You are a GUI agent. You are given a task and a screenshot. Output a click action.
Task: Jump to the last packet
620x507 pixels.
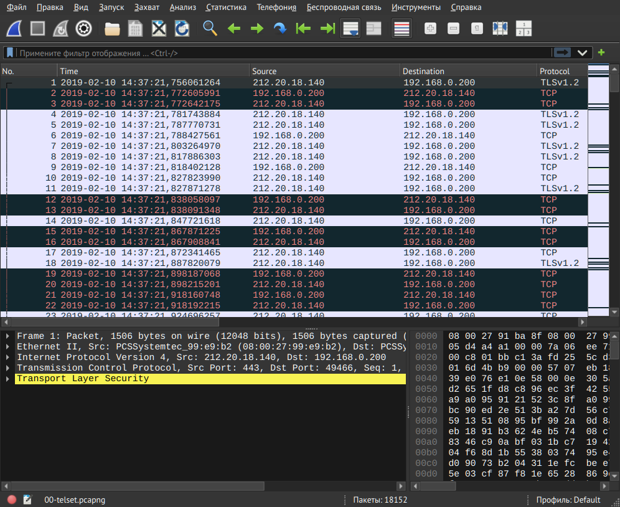pyautogui.click(x=327, y=29)
